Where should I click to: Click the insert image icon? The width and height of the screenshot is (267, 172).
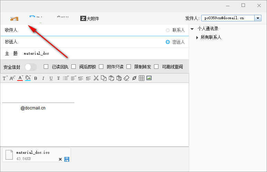[149, 78]
